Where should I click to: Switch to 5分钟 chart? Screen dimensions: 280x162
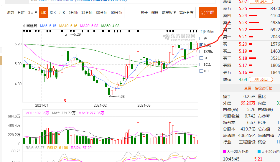[x=73, y=12]
